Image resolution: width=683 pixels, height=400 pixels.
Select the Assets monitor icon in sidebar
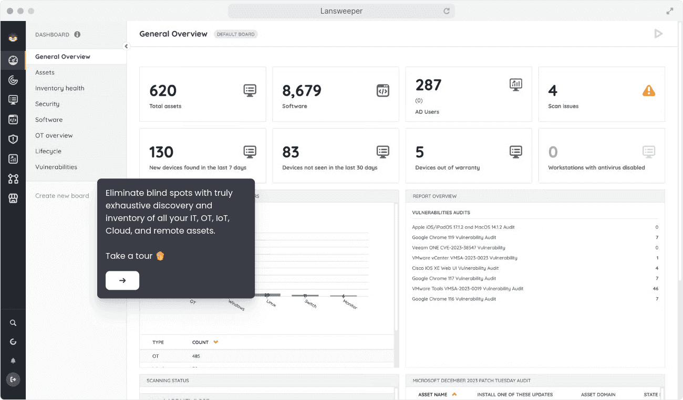click(13, 100)
